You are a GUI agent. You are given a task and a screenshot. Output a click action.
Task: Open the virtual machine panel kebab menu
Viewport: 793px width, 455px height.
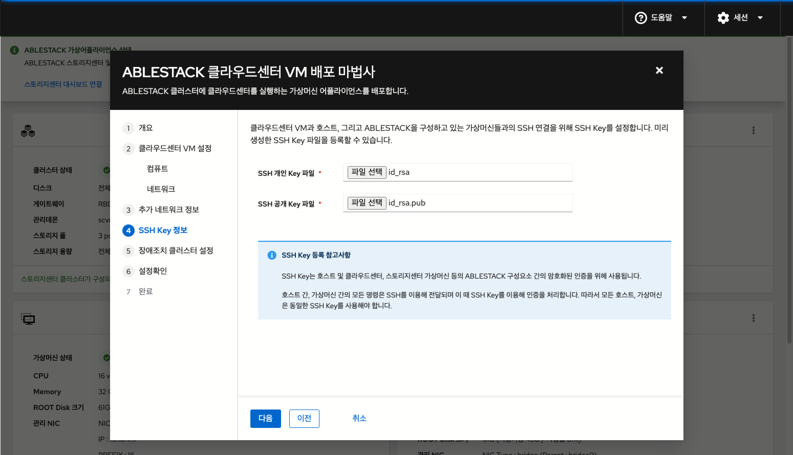[x=753, y=318]
